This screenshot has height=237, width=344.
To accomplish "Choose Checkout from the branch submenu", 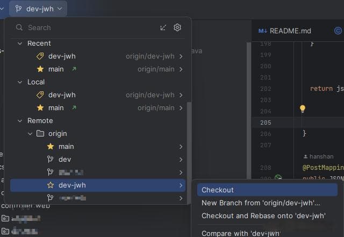I will click(x=267, y=190).
